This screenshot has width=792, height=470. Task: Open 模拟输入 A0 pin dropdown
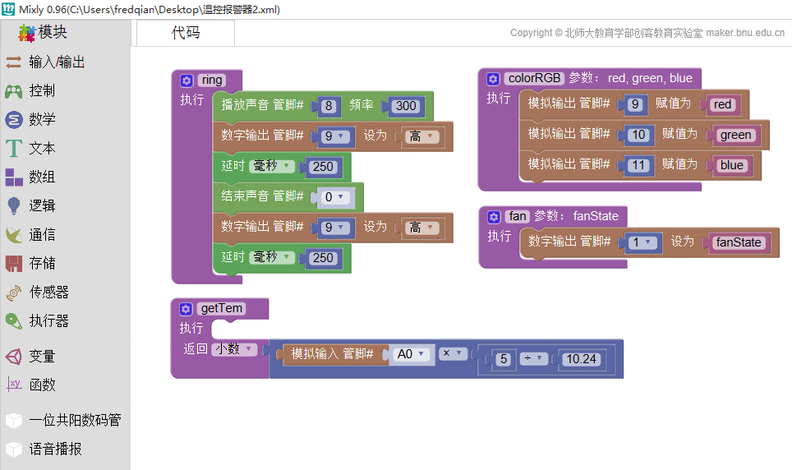coord(412,354)
